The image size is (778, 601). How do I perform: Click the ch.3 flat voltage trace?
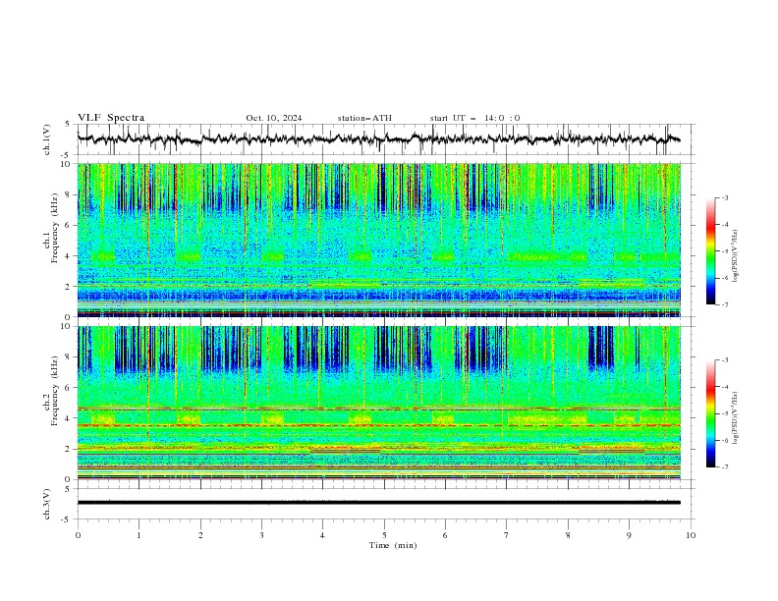[x=378, y=503]
